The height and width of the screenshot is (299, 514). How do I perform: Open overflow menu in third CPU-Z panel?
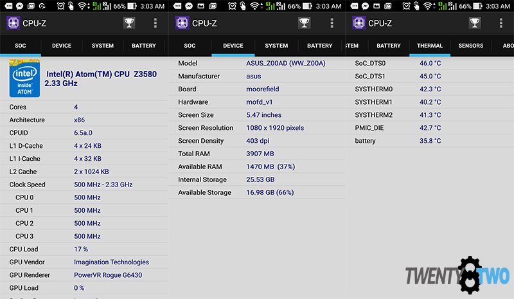[501, 23]
